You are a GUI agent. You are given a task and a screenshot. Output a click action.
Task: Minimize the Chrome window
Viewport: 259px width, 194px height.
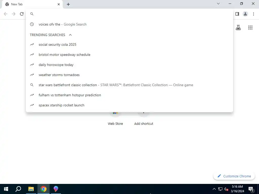230,4
